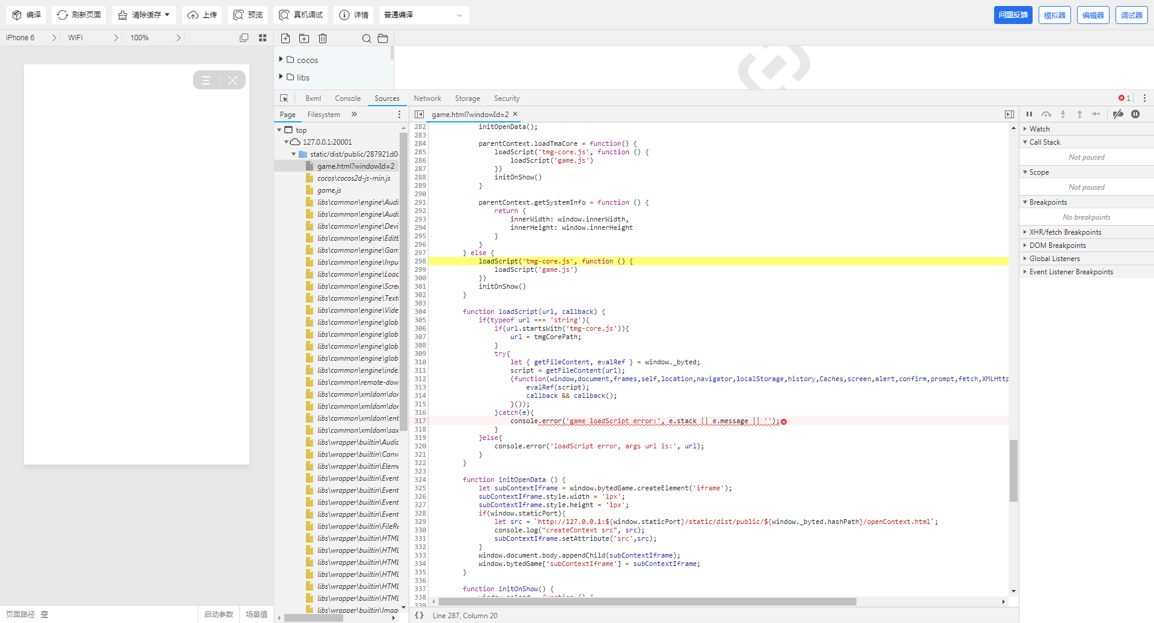Toggle pause on exceptions
This screenshot has width=1154, height=623.
pos(1135,114)
